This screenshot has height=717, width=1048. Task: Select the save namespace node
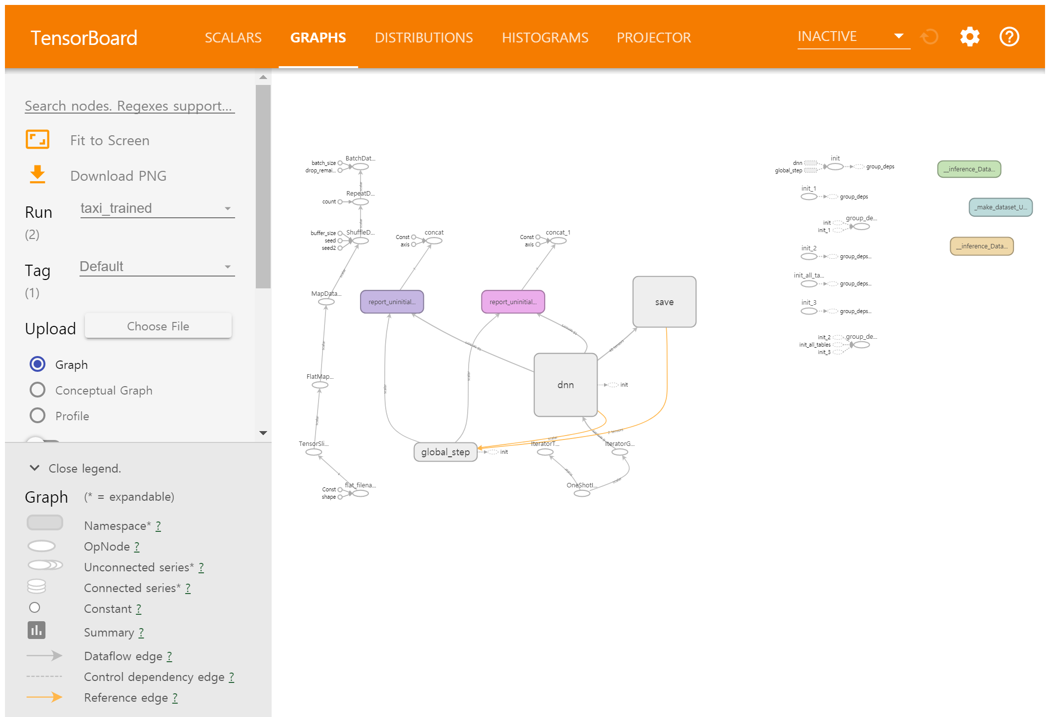click(x=664, y=302)
